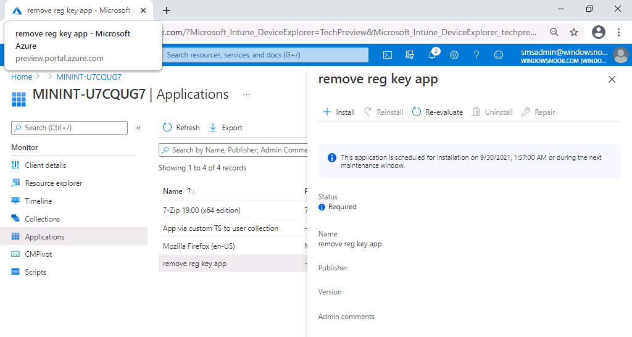Click the Required status value

(342, 207)
